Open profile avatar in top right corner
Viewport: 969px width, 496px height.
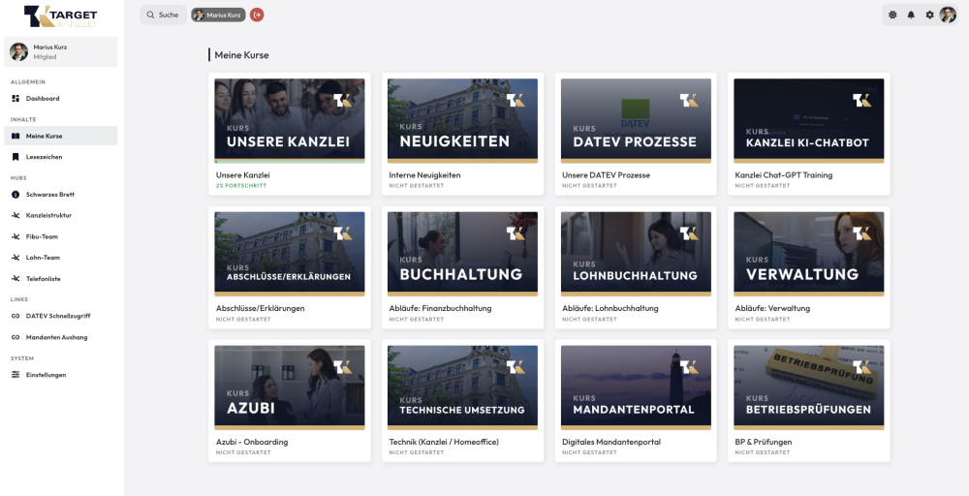[948, 15]
